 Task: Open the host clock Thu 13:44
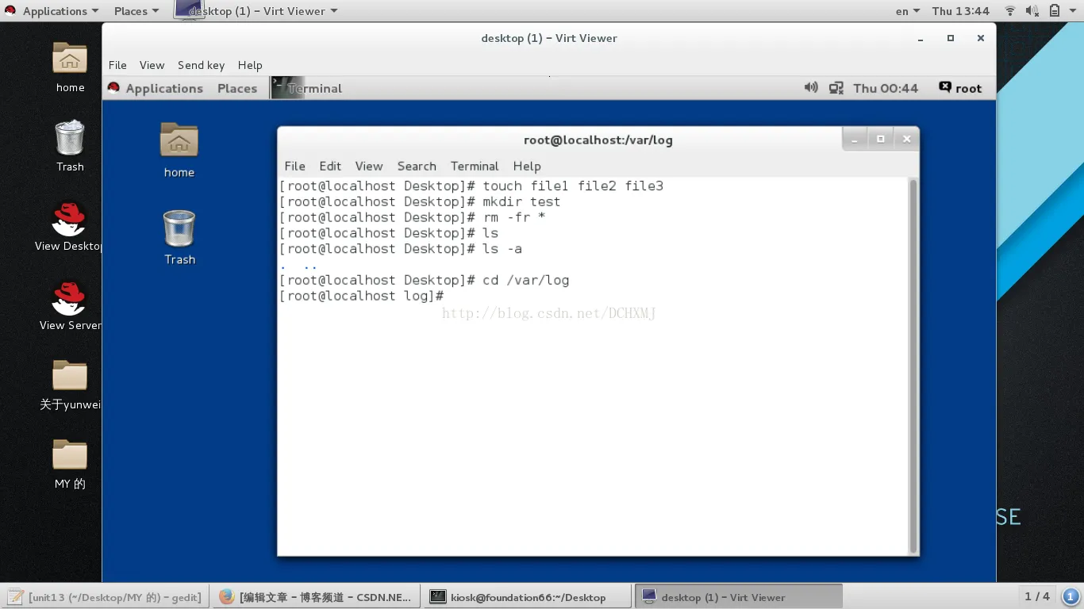click(x=961, y=11)
